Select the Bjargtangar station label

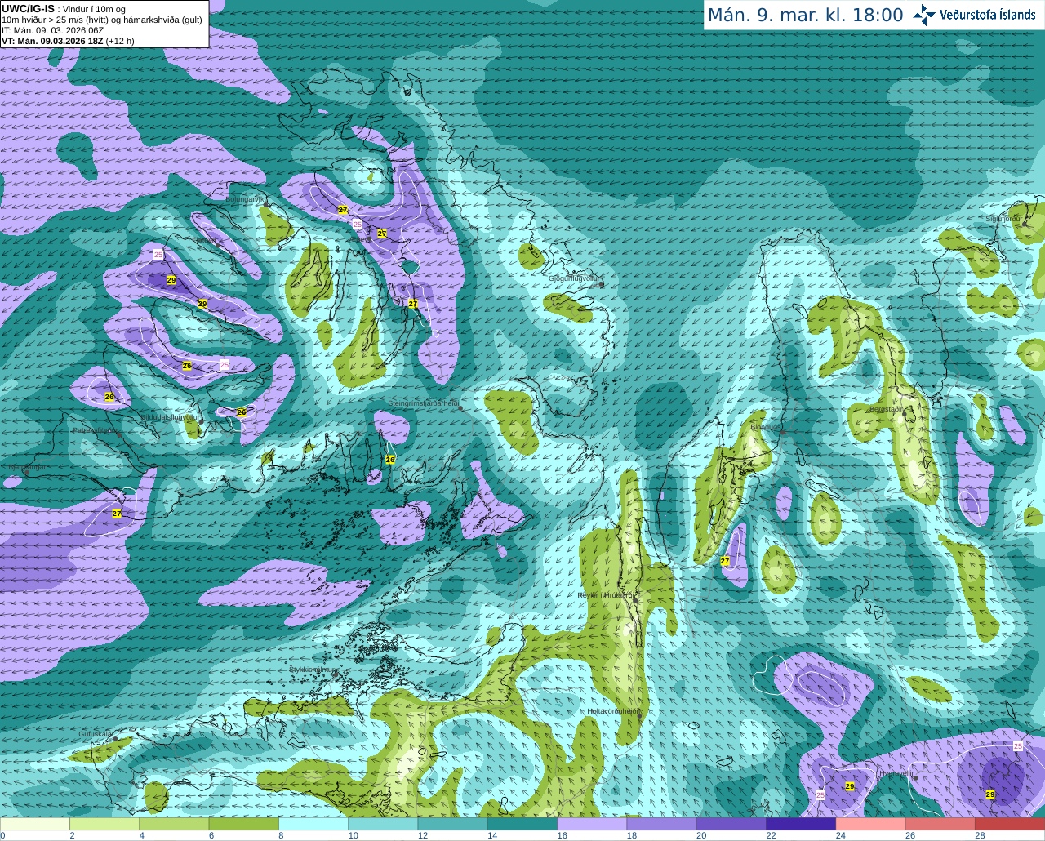coord(27,467)
